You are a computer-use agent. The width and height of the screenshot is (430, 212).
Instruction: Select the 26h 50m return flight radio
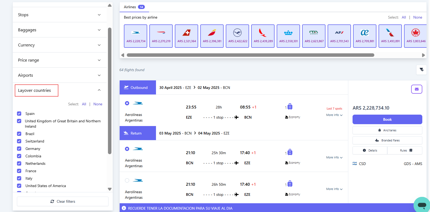pos(127,180)
